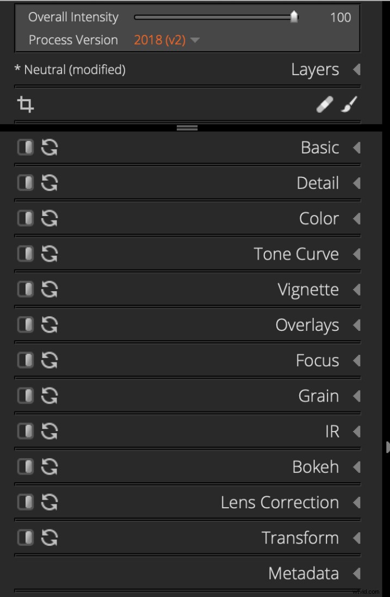Reset the Color panel settings

(49, 218)
